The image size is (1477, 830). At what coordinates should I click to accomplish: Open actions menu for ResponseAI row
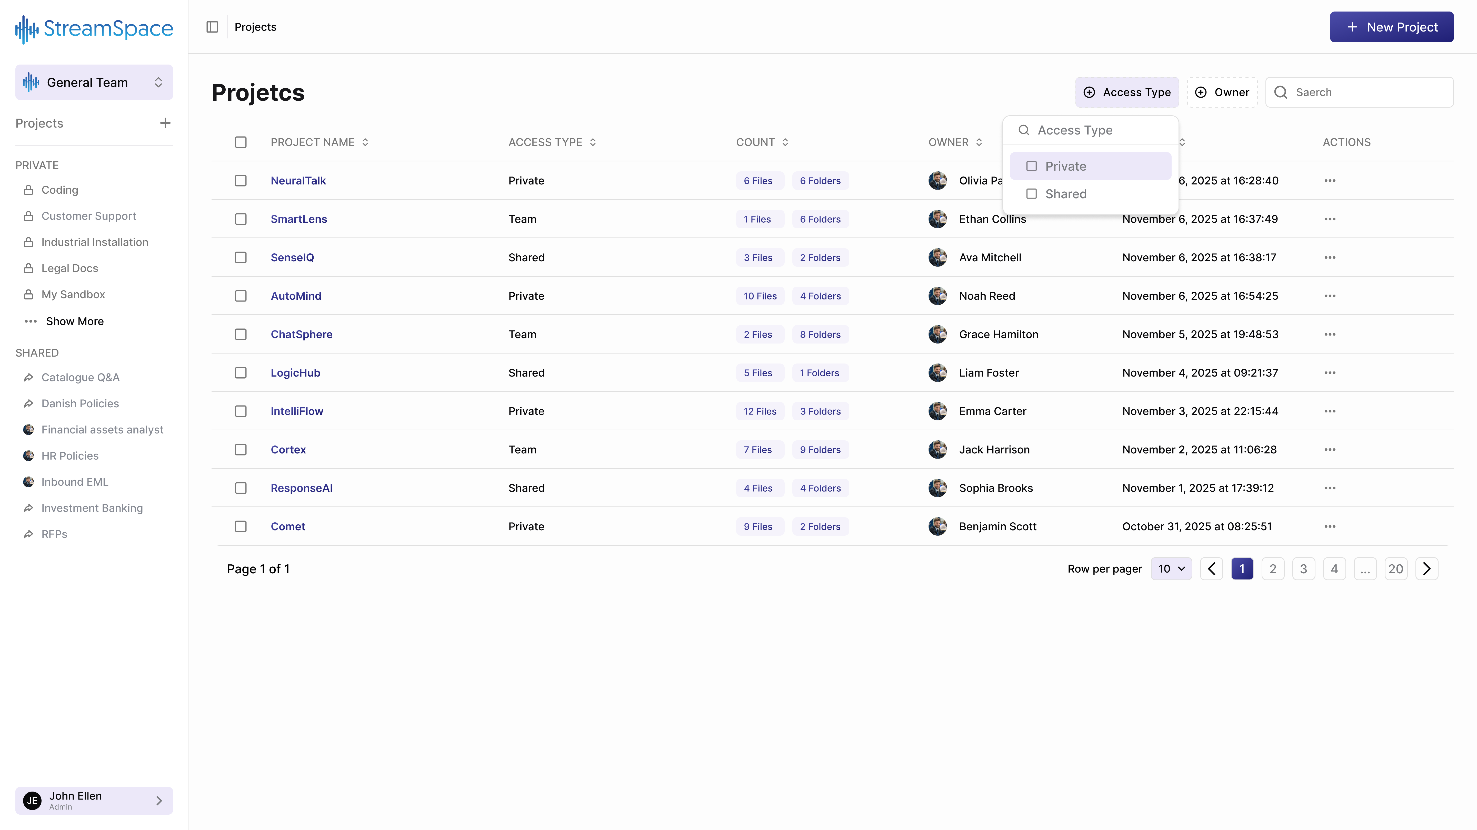coord(1330,487)
